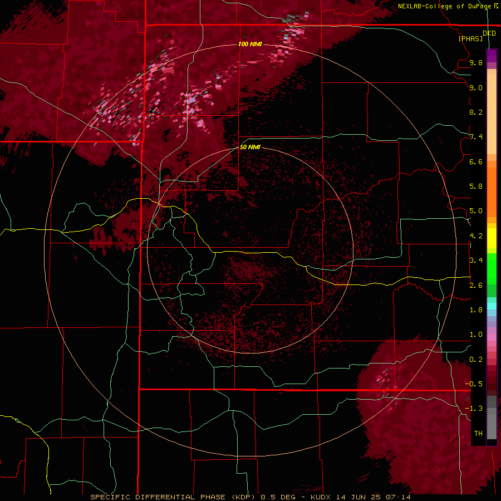Click the 2.6 value on the scale
The image size is (501, 501).
point(476,286)
